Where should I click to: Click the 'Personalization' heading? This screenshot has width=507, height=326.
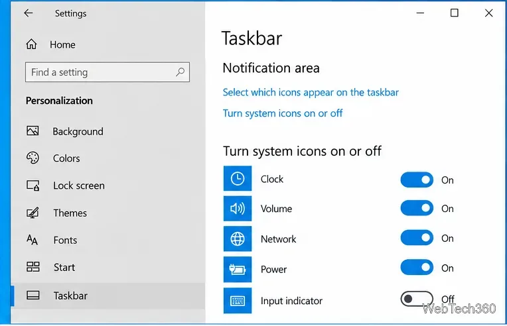(59, 101)
